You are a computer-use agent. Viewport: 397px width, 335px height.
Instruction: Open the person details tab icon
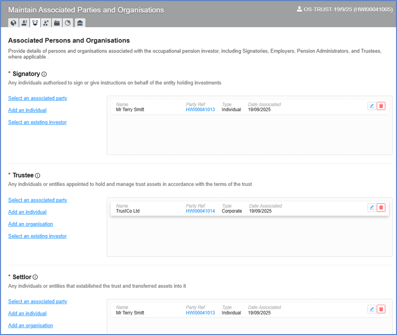pyautogui.click(x=24, y=23)
